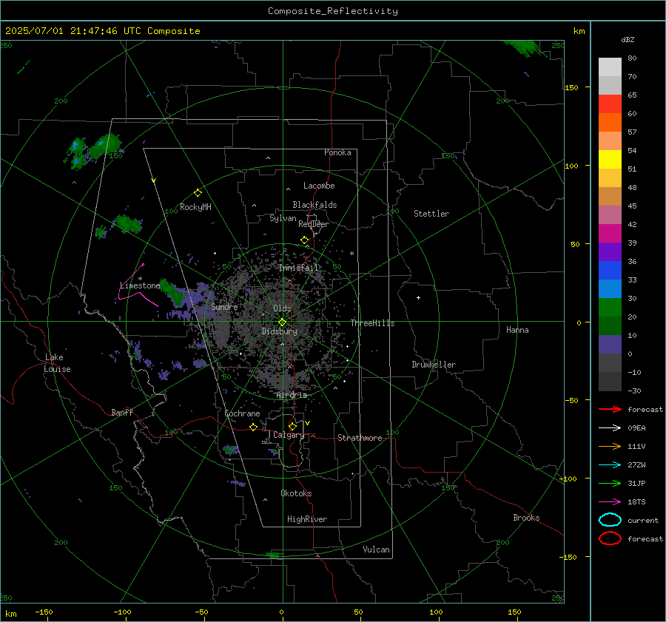Click the -150 tick on bottom km axis

click(x=44, y=612)
